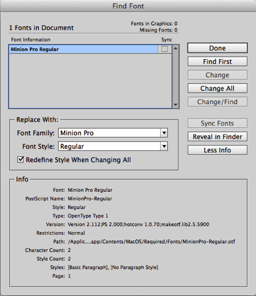This screenshot has height=296, width=256.
Task: Click the Reveal in Finder button
Action: [x=218, y=136]
